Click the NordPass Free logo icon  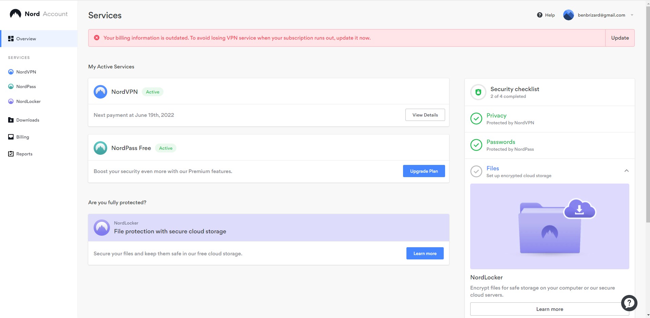(100, 148)
